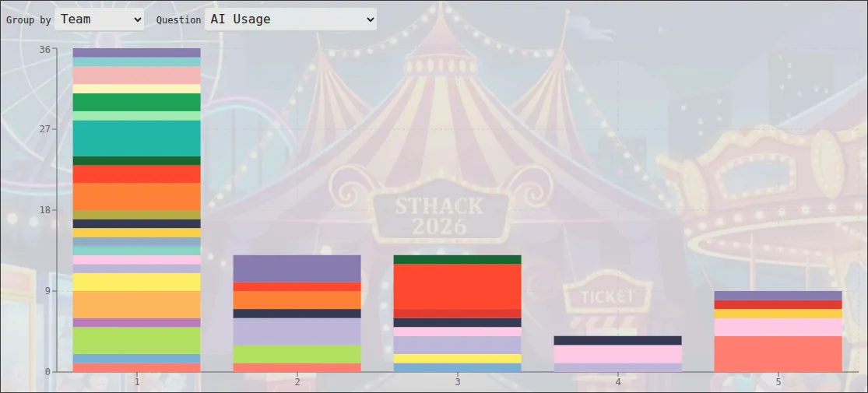
Task: Click the 'Question' label
Action: coord(178,20)
